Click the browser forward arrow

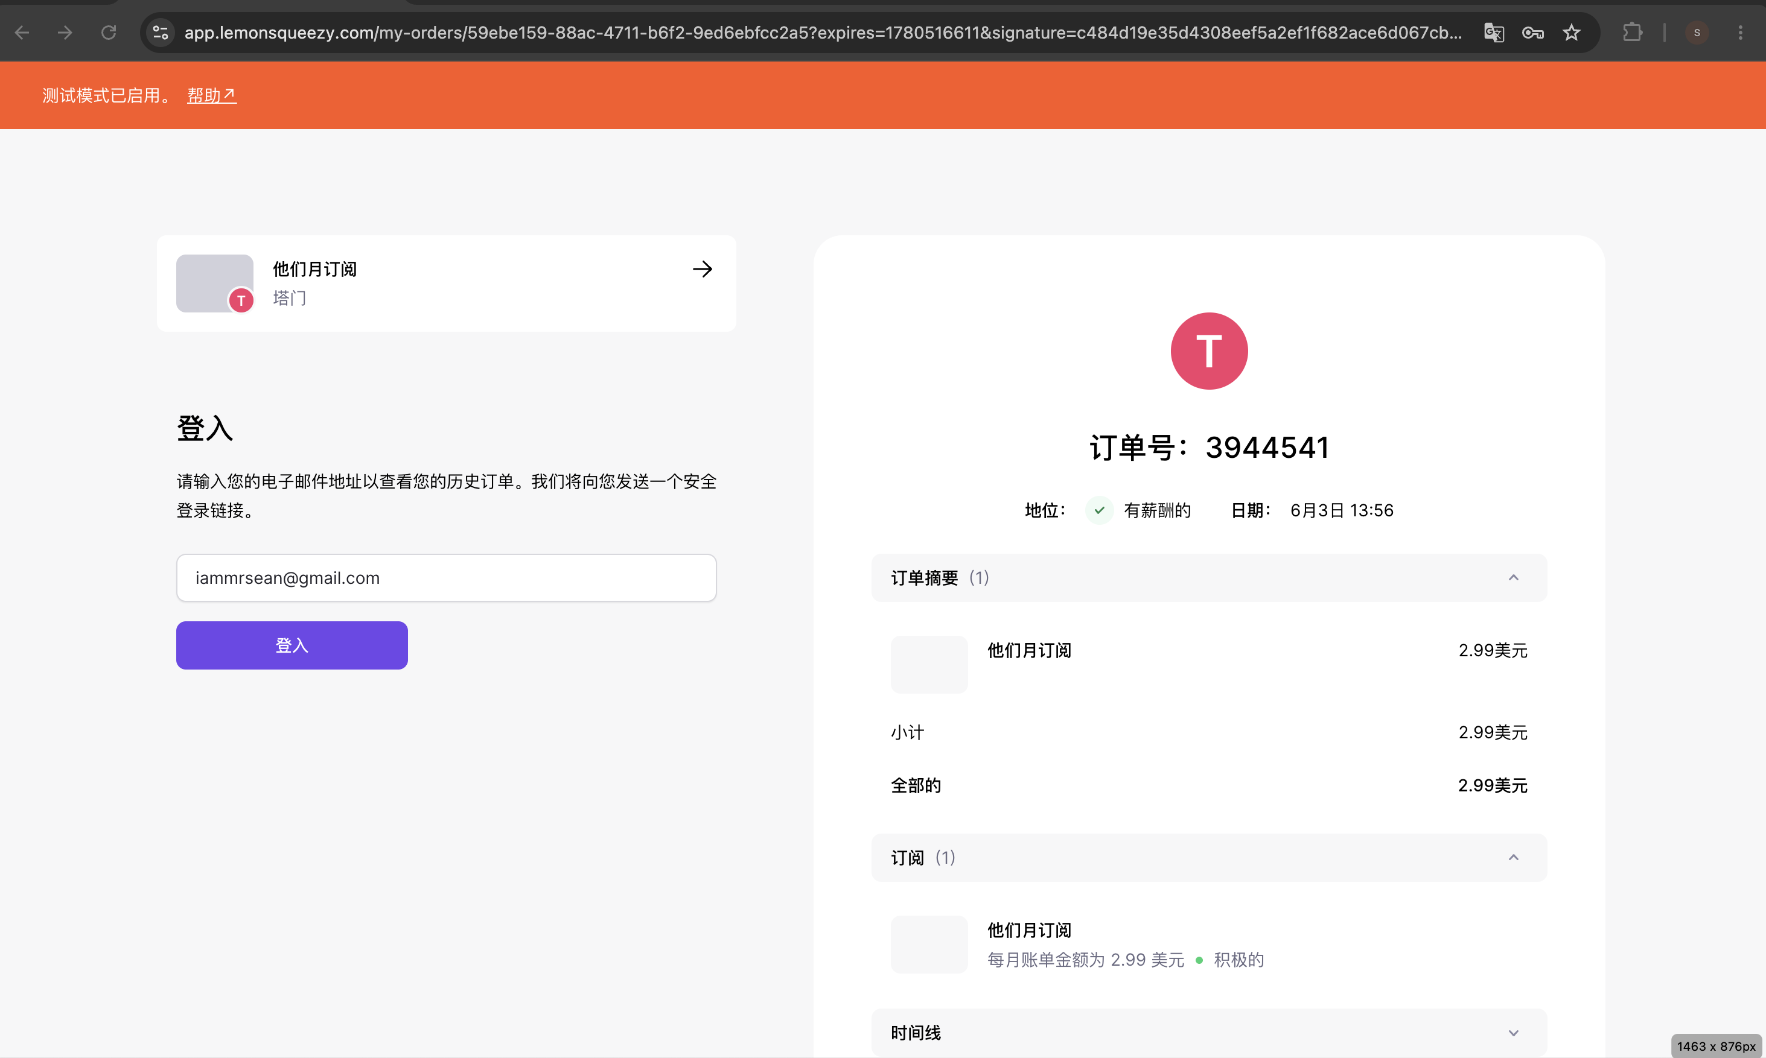tap(65, 32)
